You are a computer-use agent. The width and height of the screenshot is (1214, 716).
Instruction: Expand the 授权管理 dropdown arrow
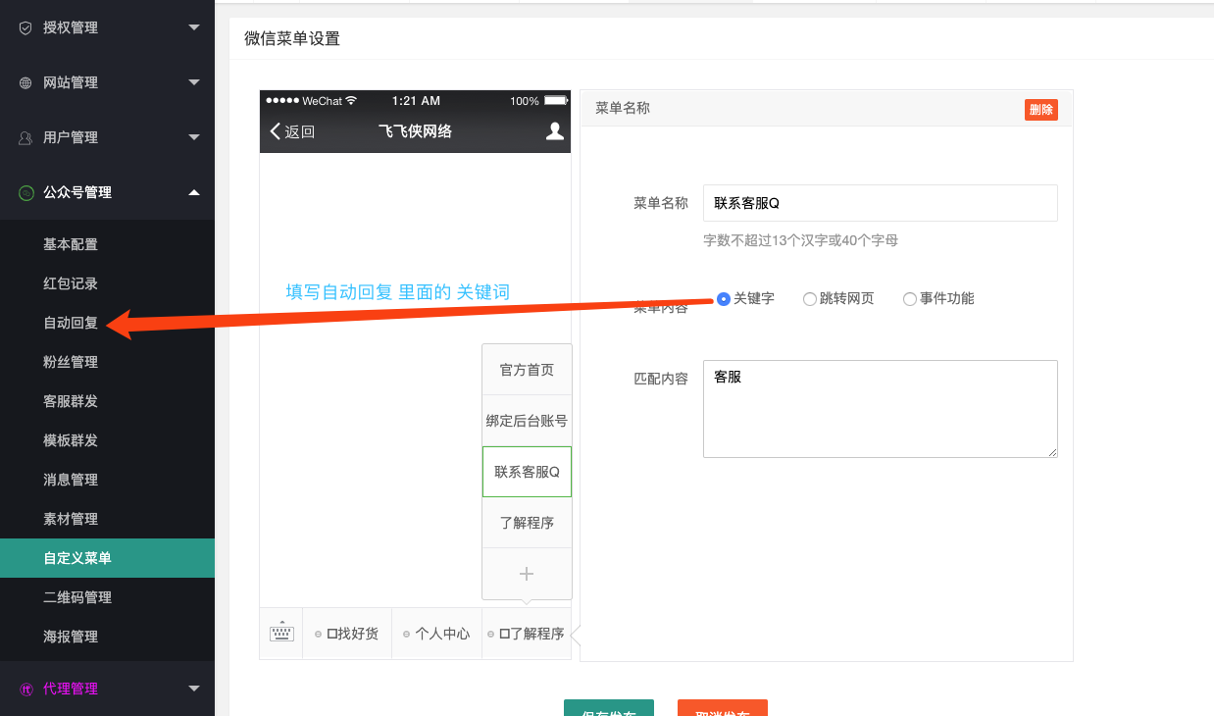(194, 27)
